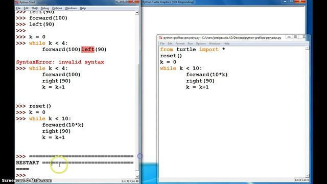Click 'forward(100)' at top of shell
This screenshot has height=184, width=327.
48,18
